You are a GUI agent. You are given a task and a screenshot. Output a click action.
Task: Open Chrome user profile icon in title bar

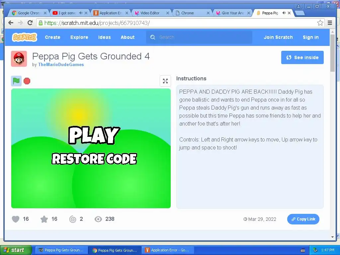coord(298,6)
